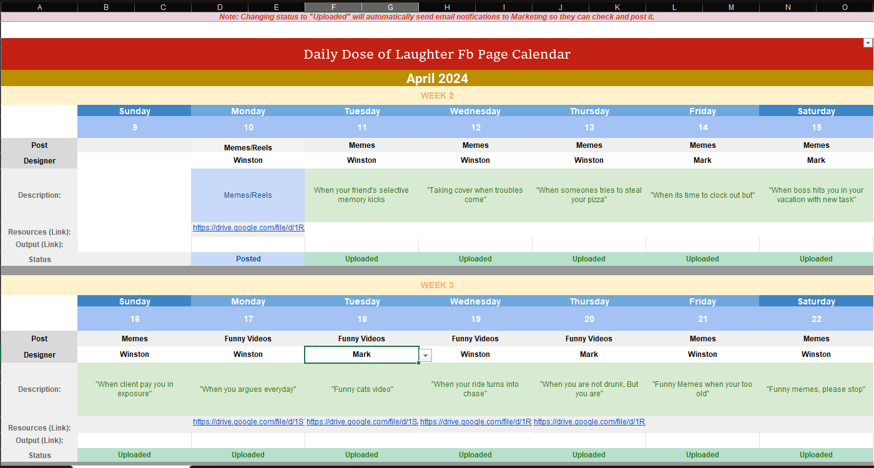This screenshot has width=874, height=468.
Task: Select column O header
Action: pyautogui.click(x=845, y=7)
